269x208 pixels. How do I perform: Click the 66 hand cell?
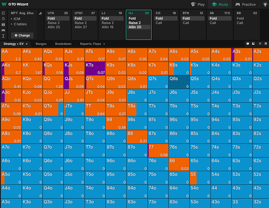pyautogui.click(x=179, y=164)
